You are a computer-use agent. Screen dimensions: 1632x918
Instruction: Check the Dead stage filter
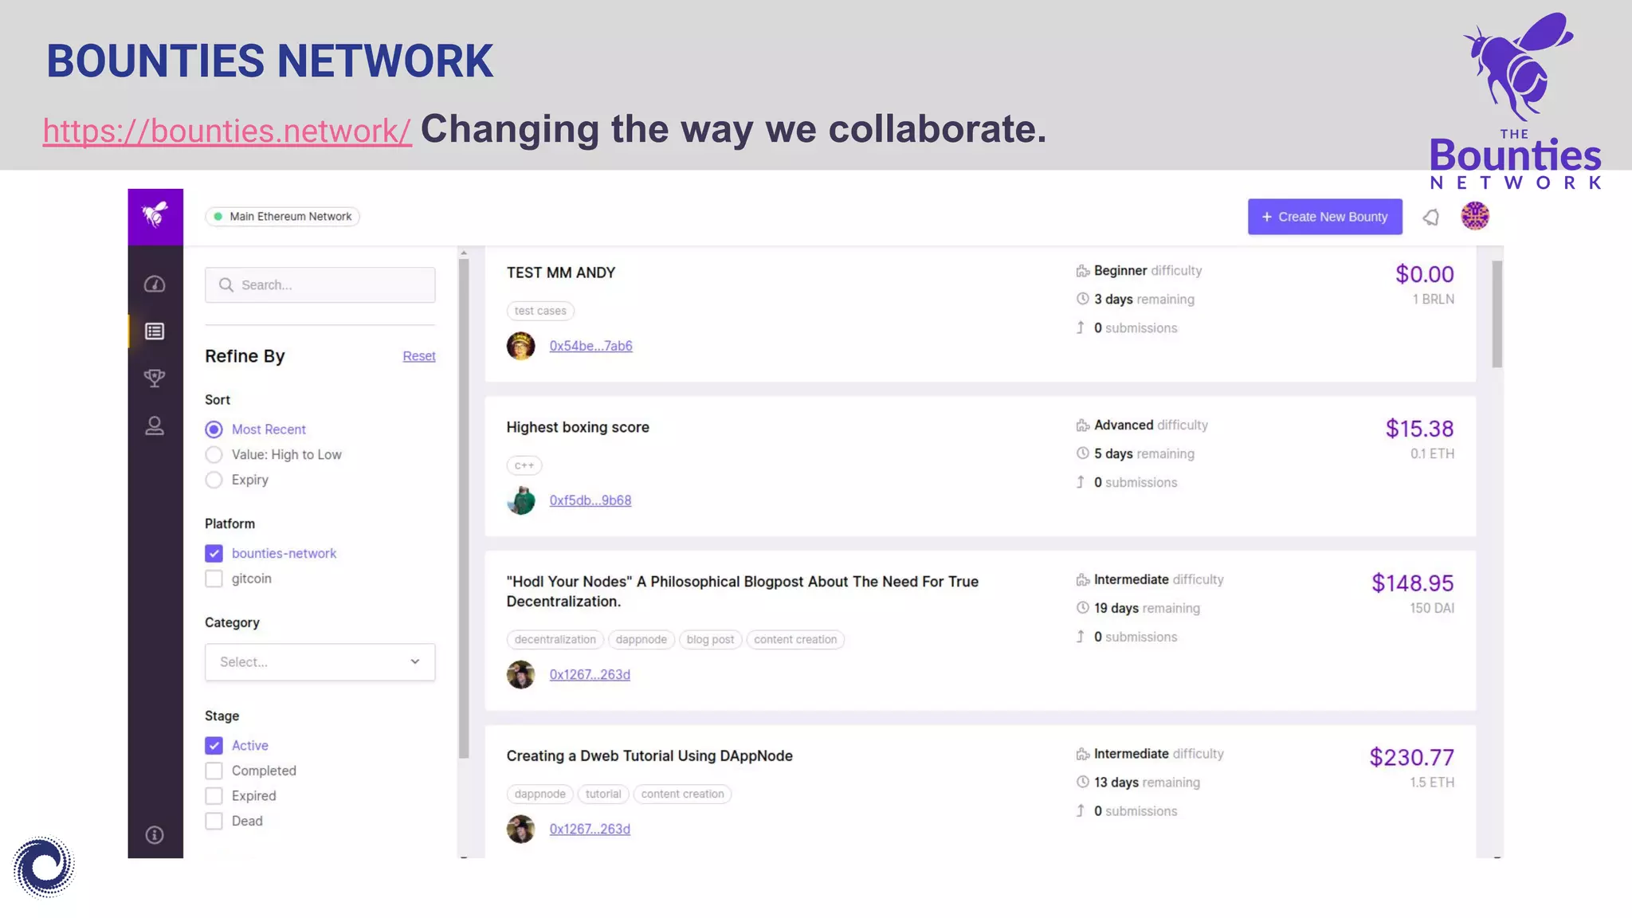pyautogui.click(x=214, y=821)
